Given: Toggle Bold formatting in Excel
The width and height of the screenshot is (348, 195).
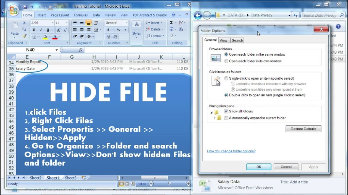Looking at the screenshot, I should tap(34, 30).
